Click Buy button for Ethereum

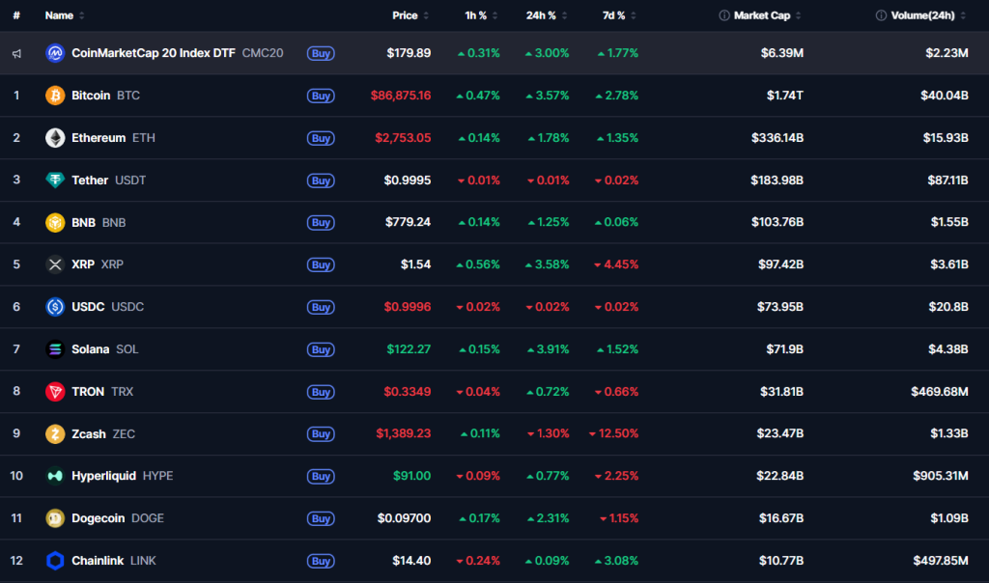[x=321, y=138]
